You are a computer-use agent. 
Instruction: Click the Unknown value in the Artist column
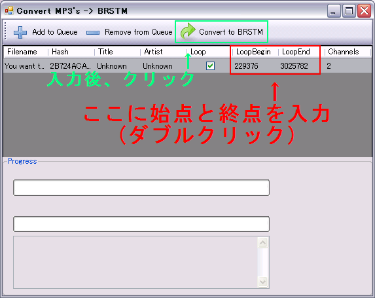click(158, 66)
